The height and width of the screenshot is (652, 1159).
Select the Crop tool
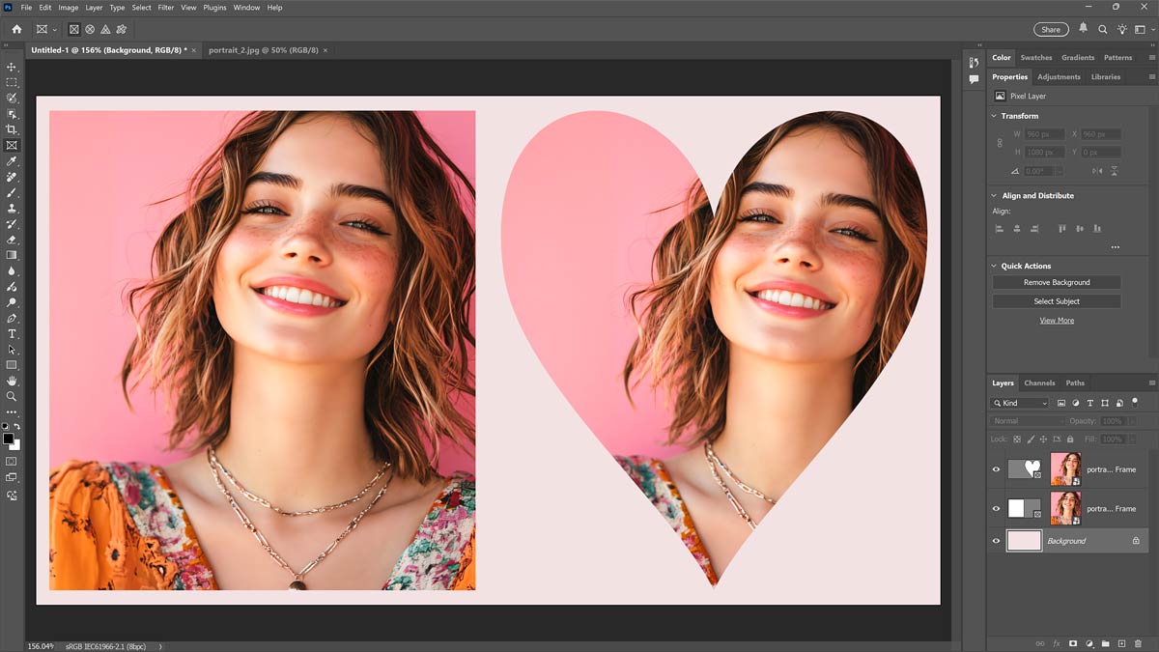pos(12,129)
